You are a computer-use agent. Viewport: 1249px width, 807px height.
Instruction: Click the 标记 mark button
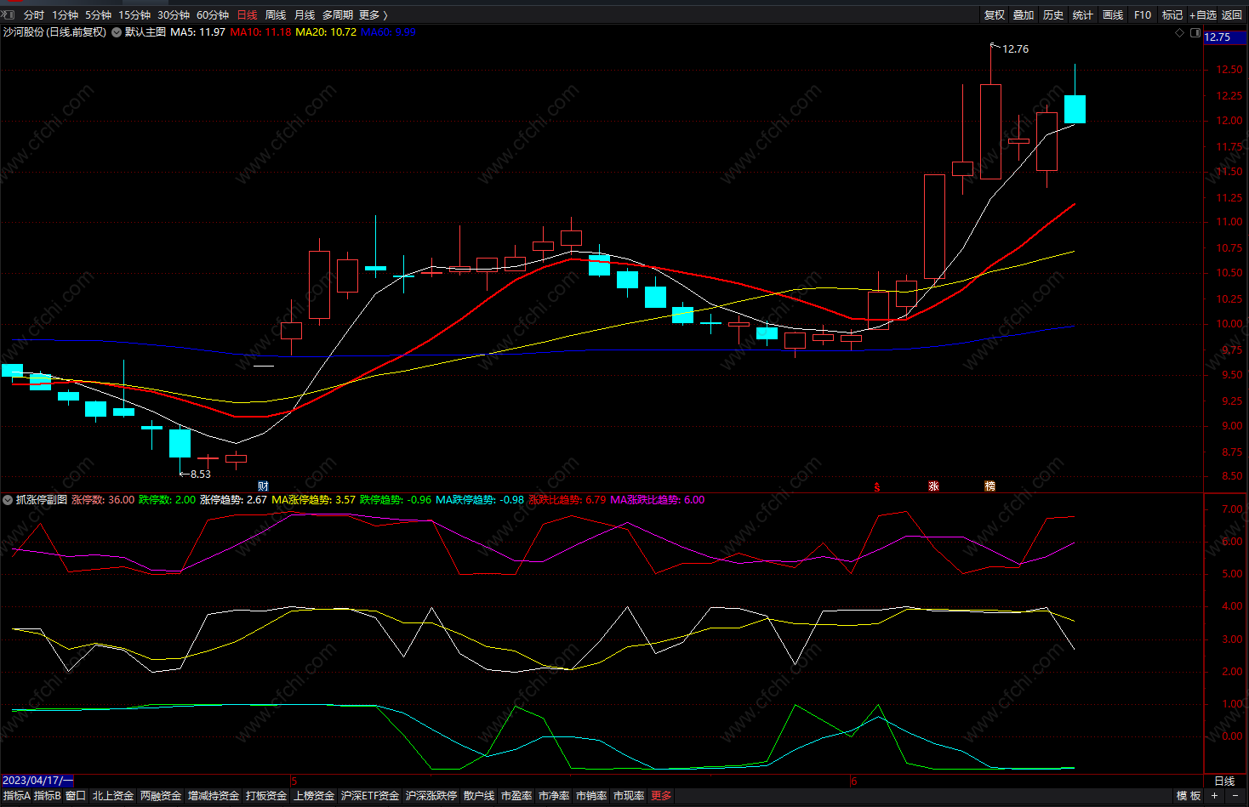1172,15
